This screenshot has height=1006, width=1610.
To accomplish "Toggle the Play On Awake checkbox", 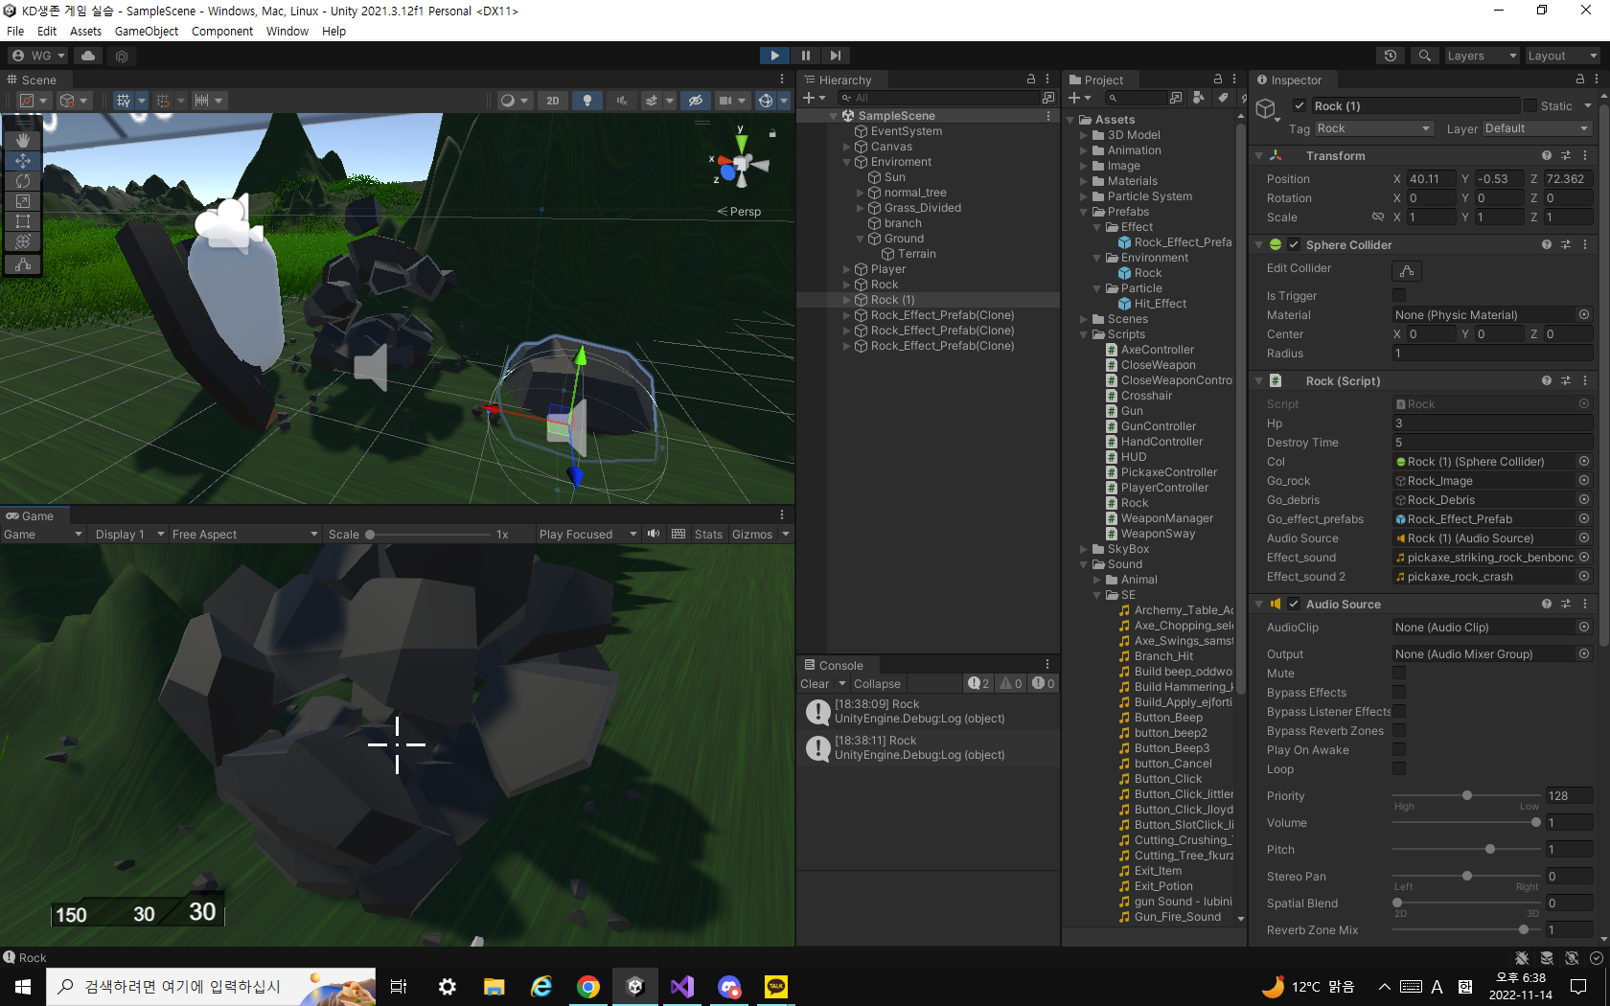I will (x=1399, y=749).
